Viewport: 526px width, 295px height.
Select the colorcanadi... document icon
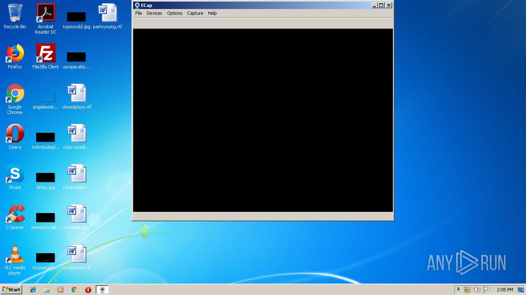(x=76, y=137)
